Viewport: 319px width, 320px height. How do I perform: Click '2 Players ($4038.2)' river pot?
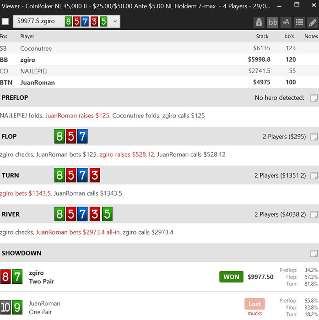280,214
